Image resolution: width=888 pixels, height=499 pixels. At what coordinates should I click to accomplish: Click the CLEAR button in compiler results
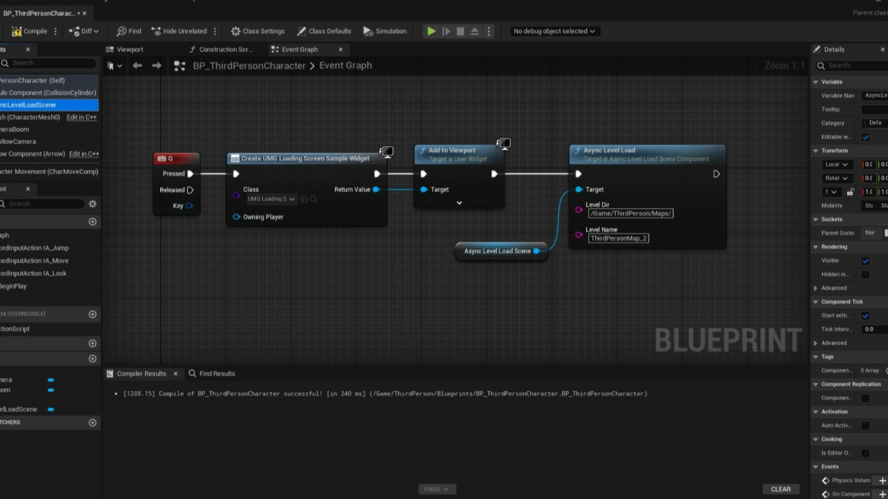[x=780, y=489]
